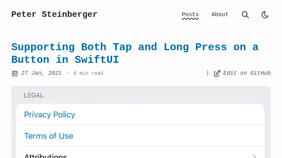The height and width of the screenshot is (158, 282).
Task: Click the 6 min read label
Action: 88,73
